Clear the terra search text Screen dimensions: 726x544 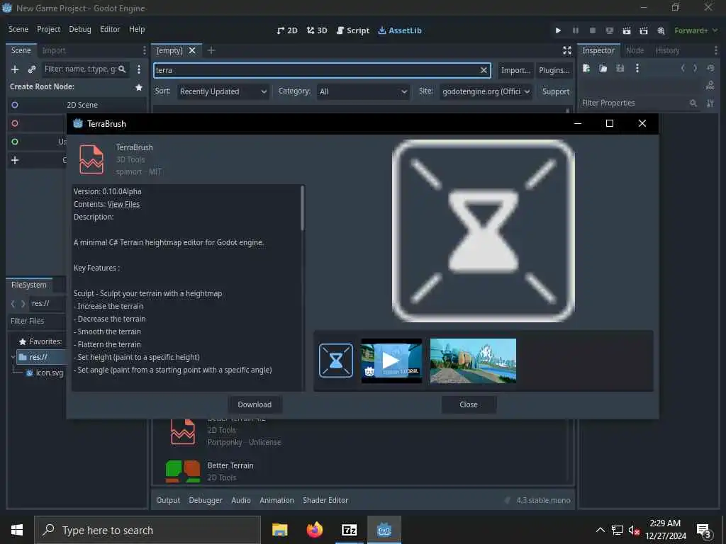(x=484, y=70)
